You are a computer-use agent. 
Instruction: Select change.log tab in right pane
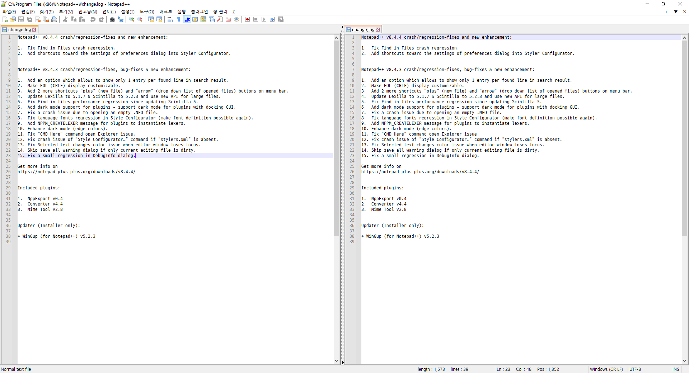363,30
